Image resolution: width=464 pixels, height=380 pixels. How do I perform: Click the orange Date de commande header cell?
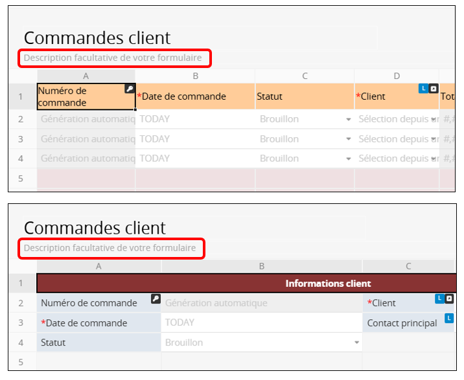pos(195,96)
